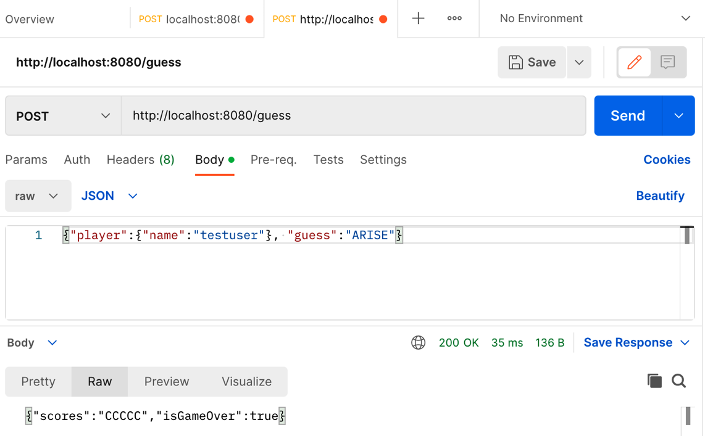Switch to the POST localhost:808 tab
The height and width of the screenshot is (436, 705).
[196, 19]
